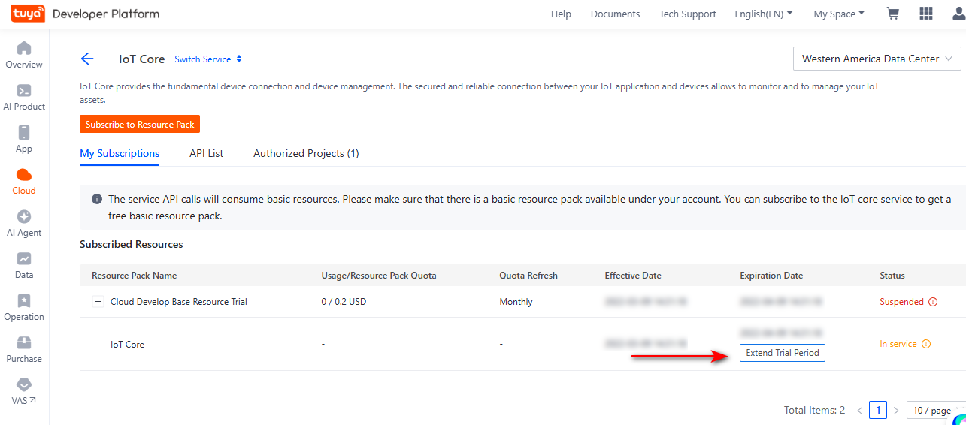Open Western America Data Center dropdown
Viewport: 966px width, 425px height.
(877, 59)
